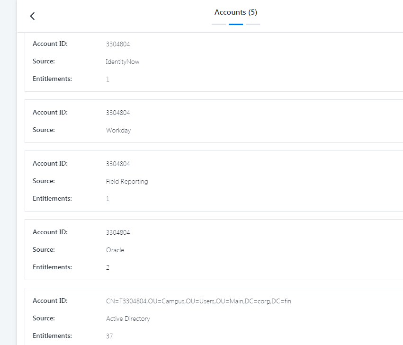Image resolution: width=403 pixels, height=345 pixels.
Task: Select the first page indicator segment
Action: [x=219, y=24]
